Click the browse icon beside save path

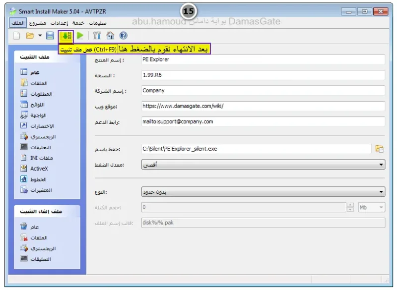[379, 149]
